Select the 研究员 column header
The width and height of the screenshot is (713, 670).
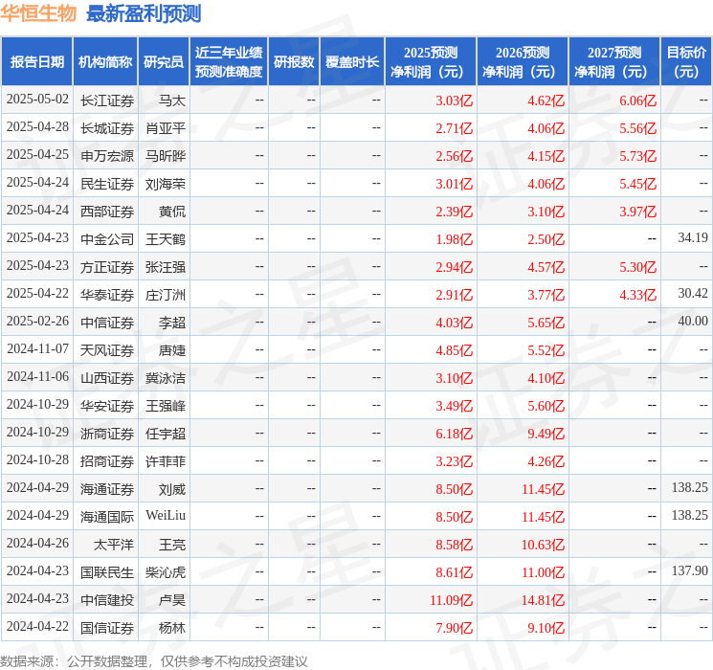click(x=164, y=61)
